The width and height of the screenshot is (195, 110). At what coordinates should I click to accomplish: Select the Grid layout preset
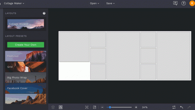tap(26, 67)
